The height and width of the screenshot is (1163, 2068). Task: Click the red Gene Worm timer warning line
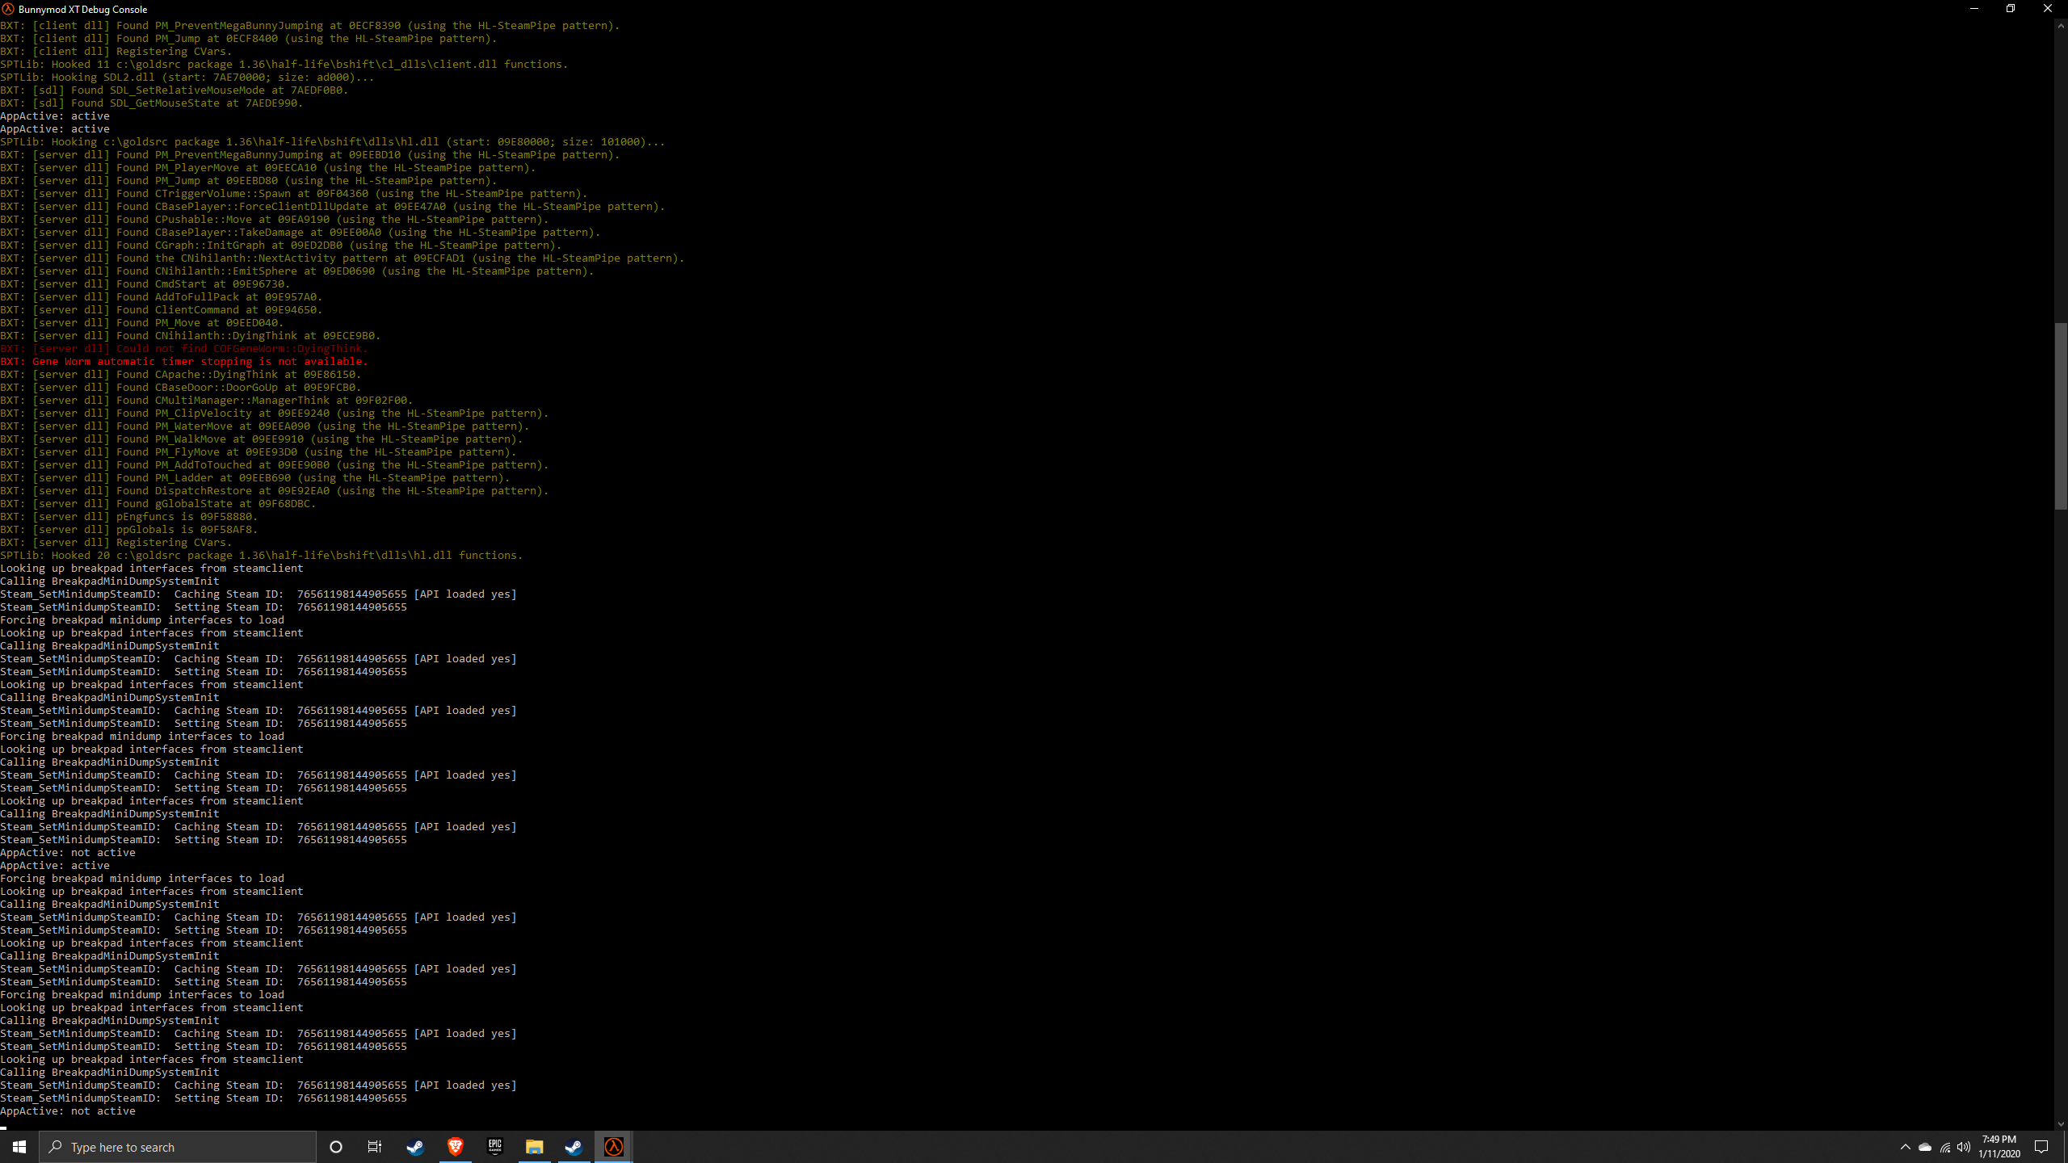[x=184, y=362]
